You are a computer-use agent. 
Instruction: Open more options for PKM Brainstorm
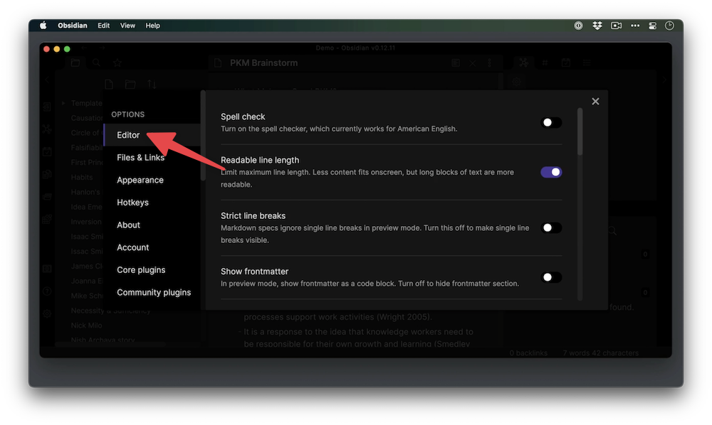[x=490, y=63]
